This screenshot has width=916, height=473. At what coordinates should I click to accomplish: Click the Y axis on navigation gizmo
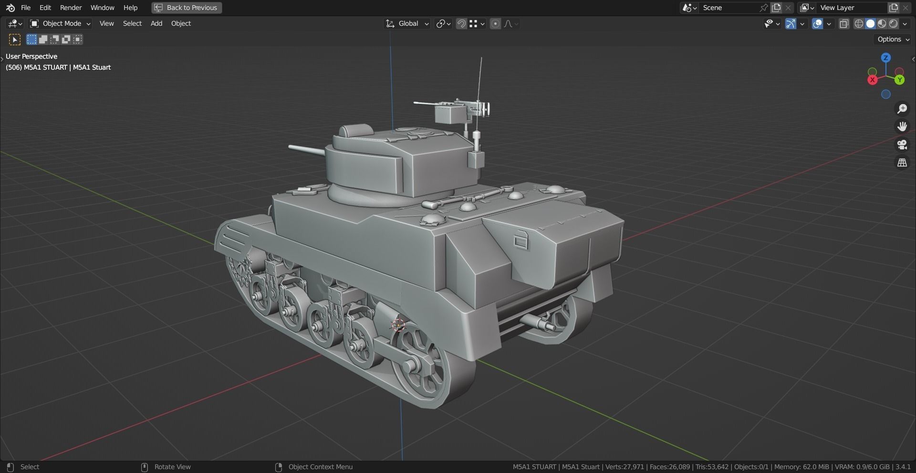[900, 80]
